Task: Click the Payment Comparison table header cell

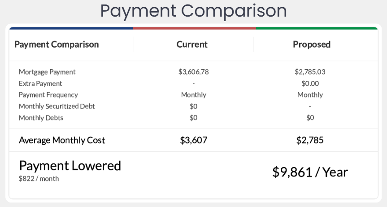Action: click(57, 44)
